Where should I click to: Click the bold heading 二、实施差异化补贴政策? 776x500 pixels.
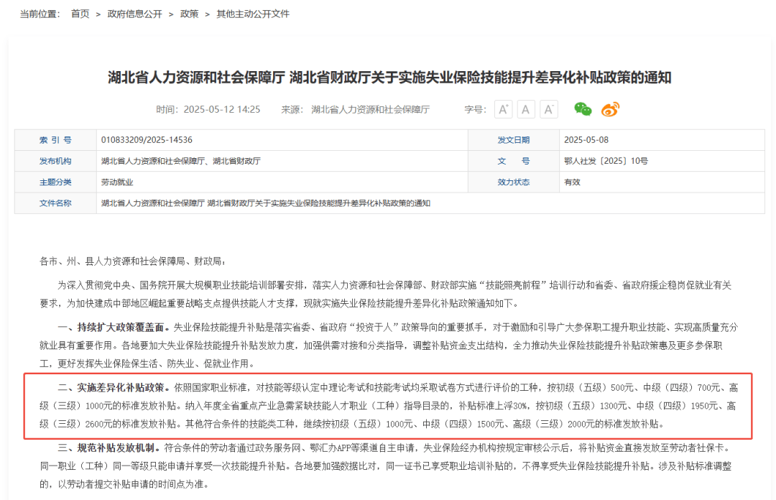(x=111, y=387)
